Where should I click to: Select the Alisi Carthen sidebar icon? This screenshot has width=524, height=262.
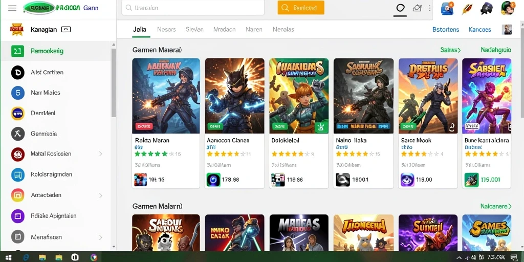tap(18, 72)
